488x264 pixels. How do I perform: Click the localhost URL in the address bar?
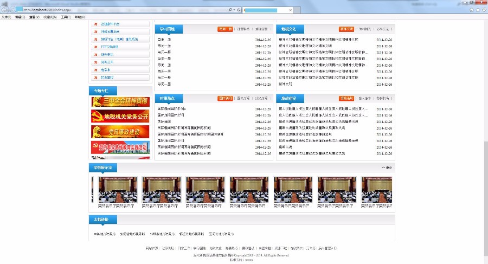[47, 10]
